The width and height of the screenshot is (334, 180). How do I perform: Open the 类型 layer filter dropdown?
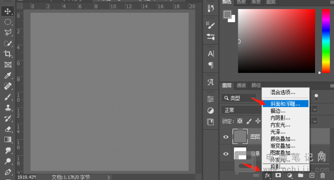click(239, 98)
